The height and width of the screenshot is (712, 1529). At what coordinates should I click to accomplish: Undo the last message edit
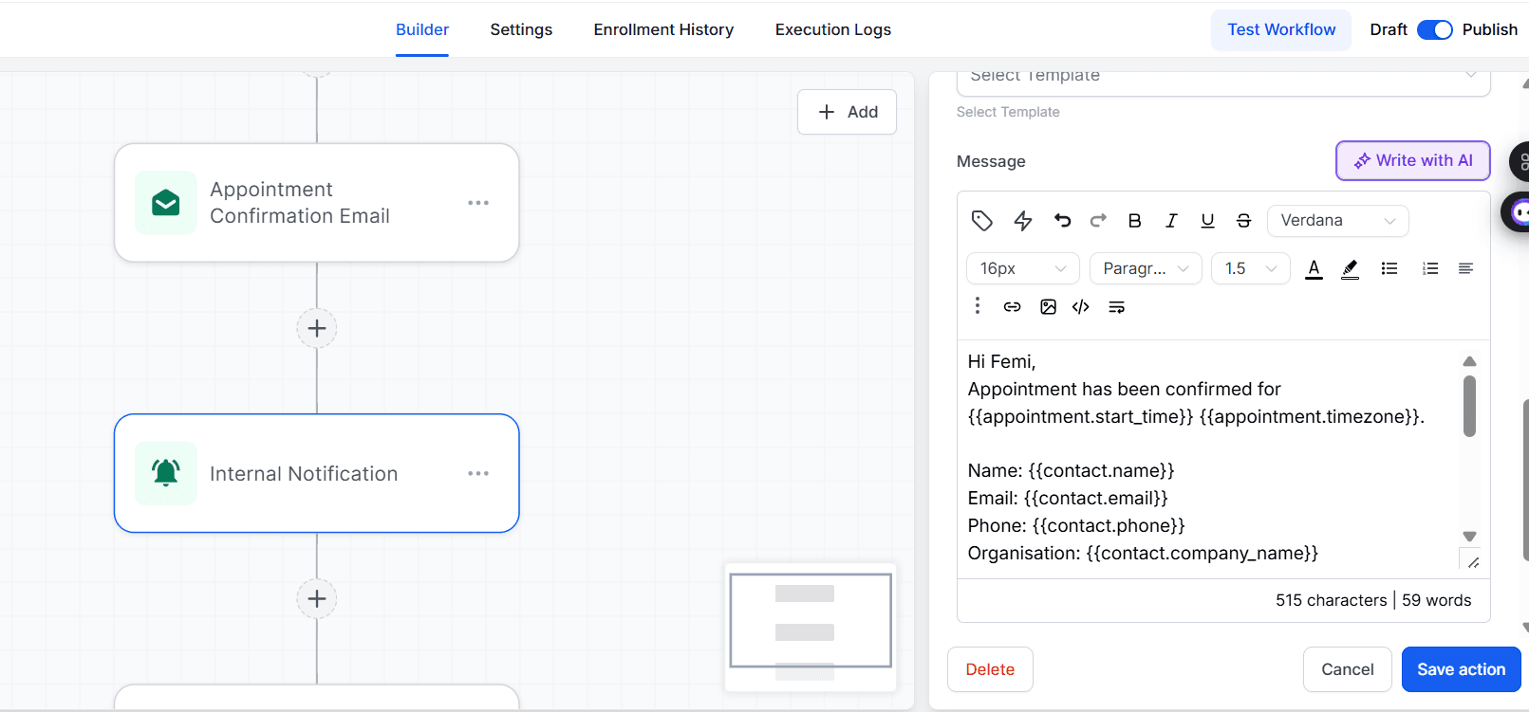pyautogui.click(x=1062, y=221)
